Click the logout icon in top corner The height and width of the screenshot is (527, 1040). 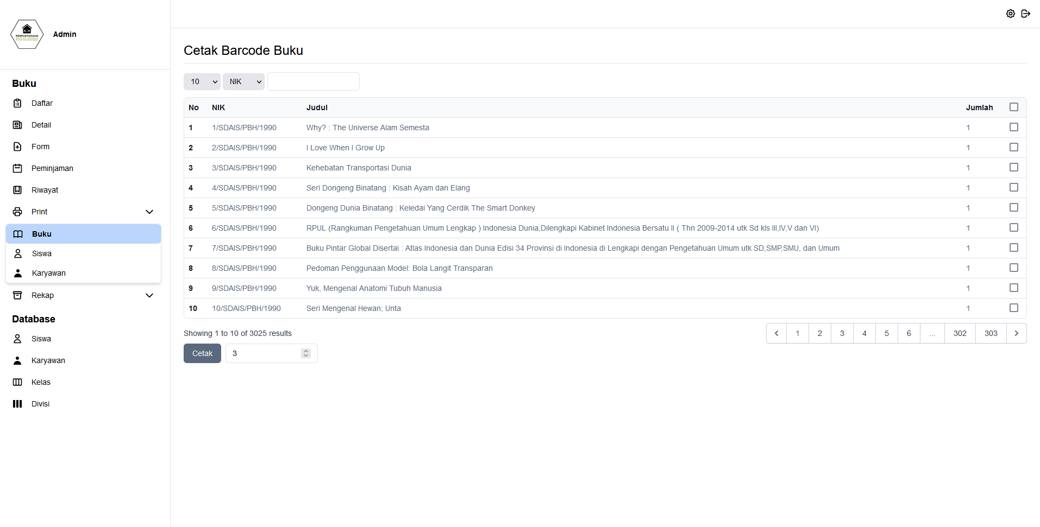click(1026, 14)
